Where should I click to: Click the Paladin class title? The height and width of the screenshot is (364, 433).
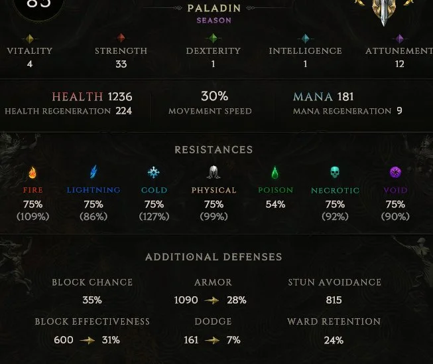click(x=214, y=9)
